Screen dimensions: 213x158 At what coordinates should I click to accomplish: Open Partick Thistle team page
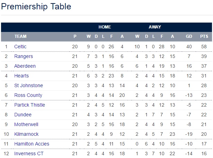(30, 105)
